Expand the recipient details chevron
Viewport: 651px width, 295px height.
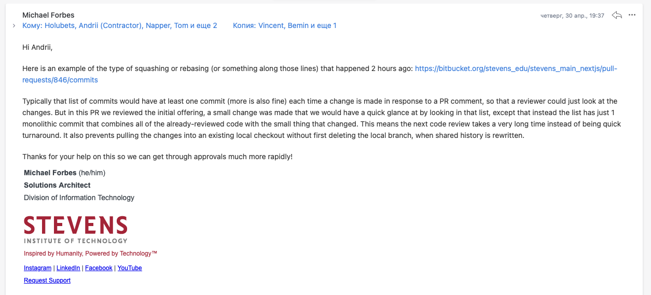coord(14,25)
